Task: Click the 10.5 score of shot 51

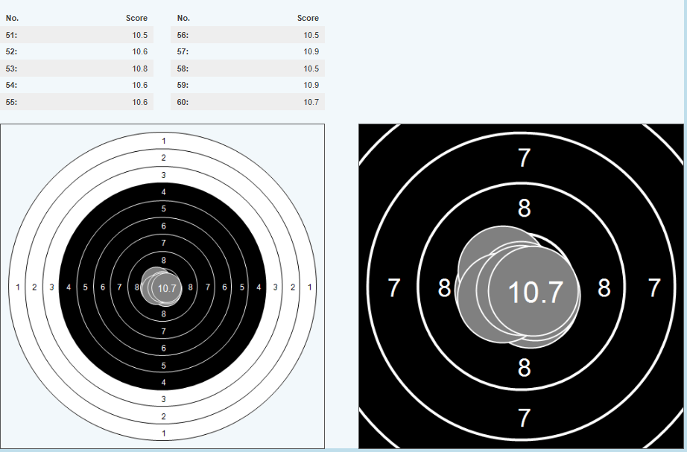Action: click(140, 35)
